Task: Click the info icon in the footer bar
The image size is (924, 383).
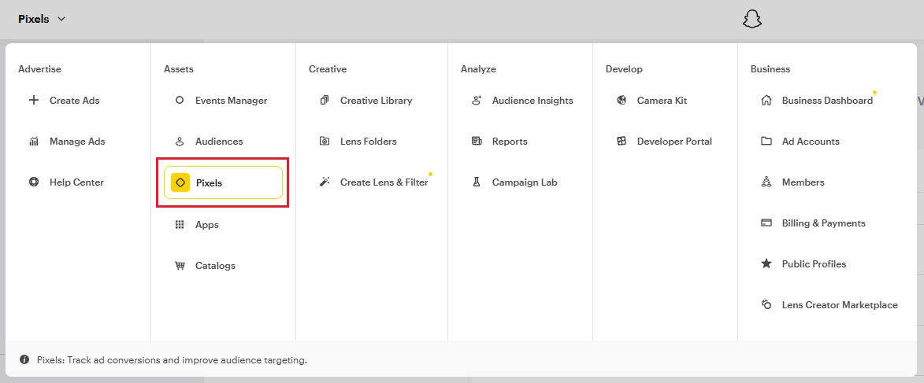Action: [24, 359]
